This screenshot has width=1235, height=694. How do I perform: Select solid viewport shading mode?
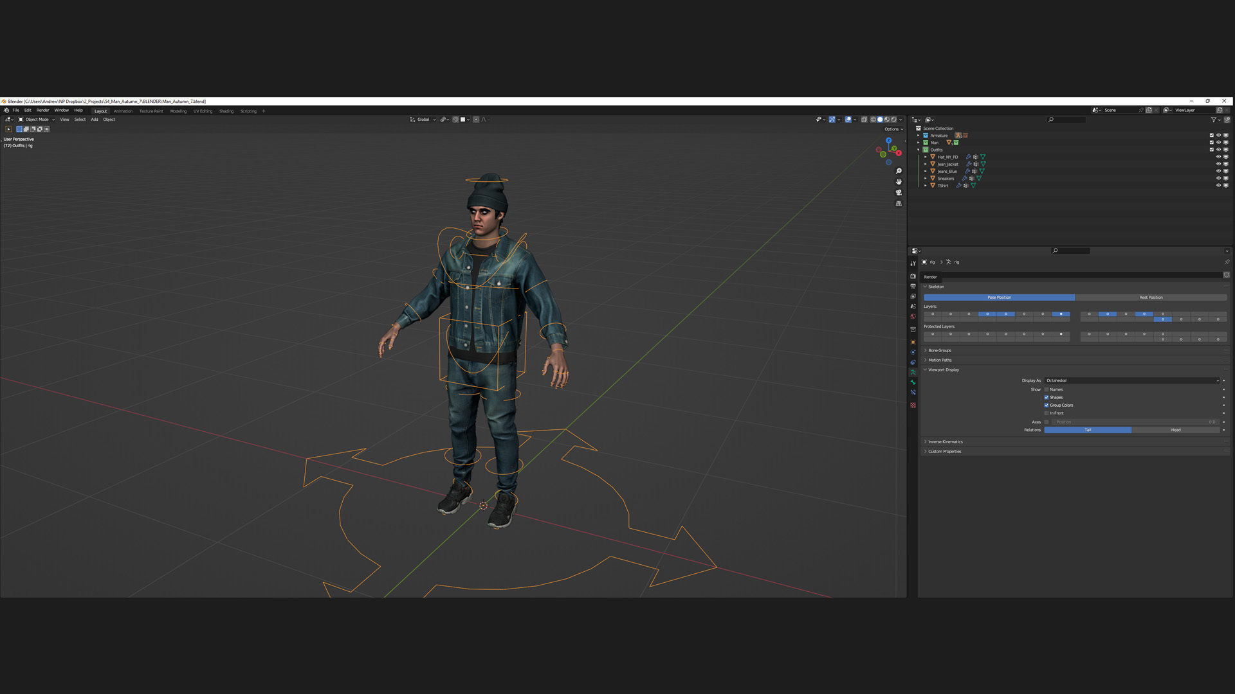point(880,120)
